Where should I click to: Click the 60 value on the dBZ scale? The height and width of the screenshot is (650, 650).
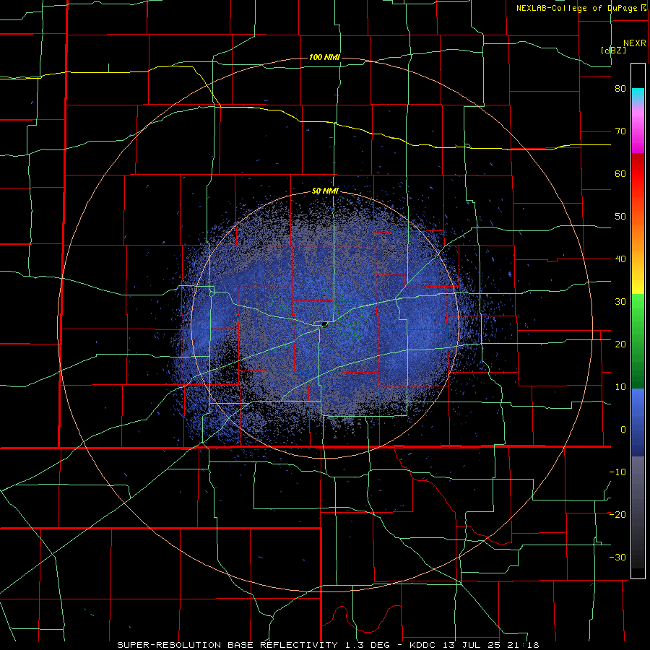coord(620,173)
